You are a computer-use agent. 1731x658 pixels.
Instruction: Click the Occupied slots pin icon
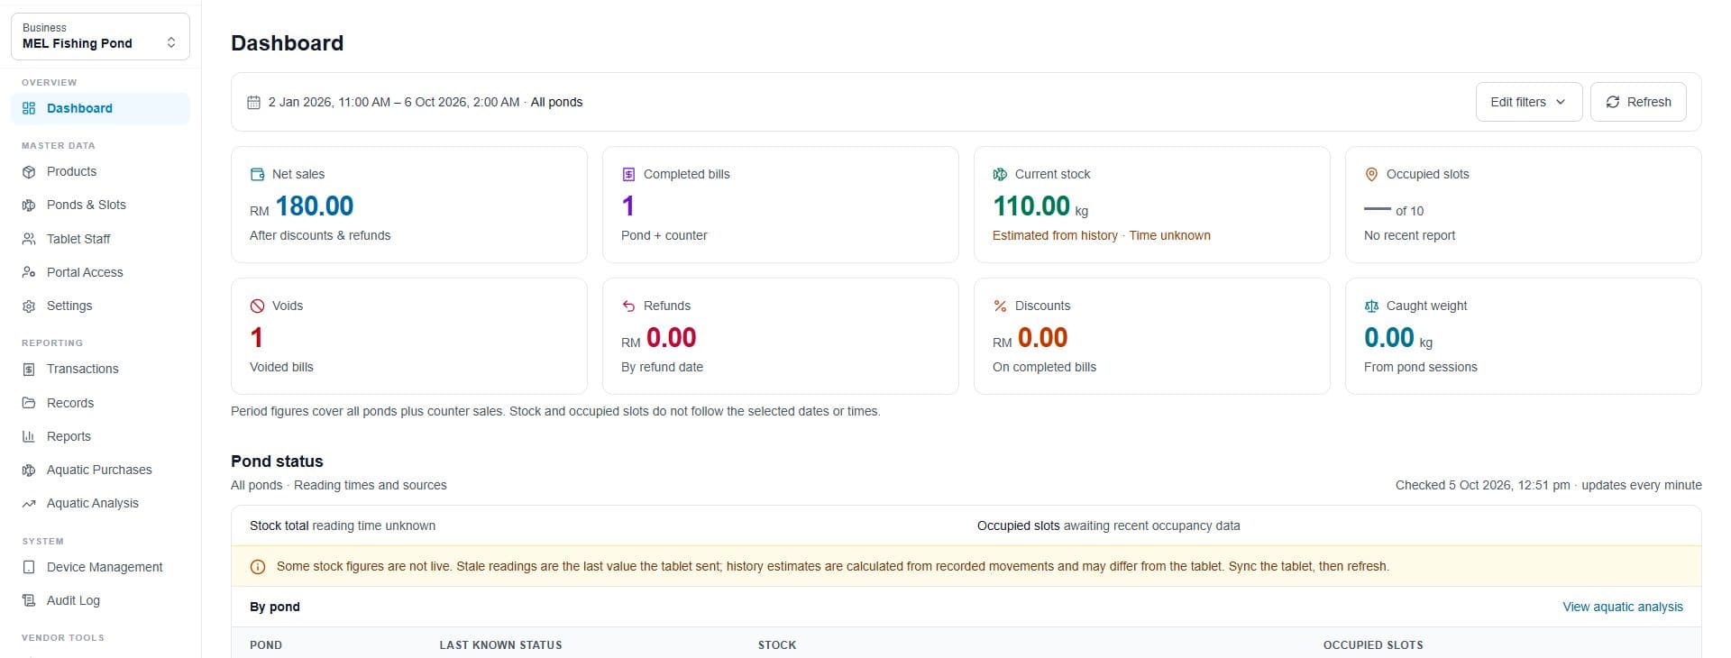click(x=1371, y=174)
